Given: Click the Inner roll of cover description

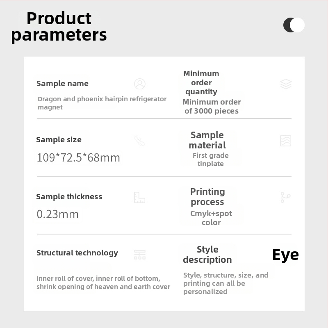Looking at the screenshot, I should 103,282.
